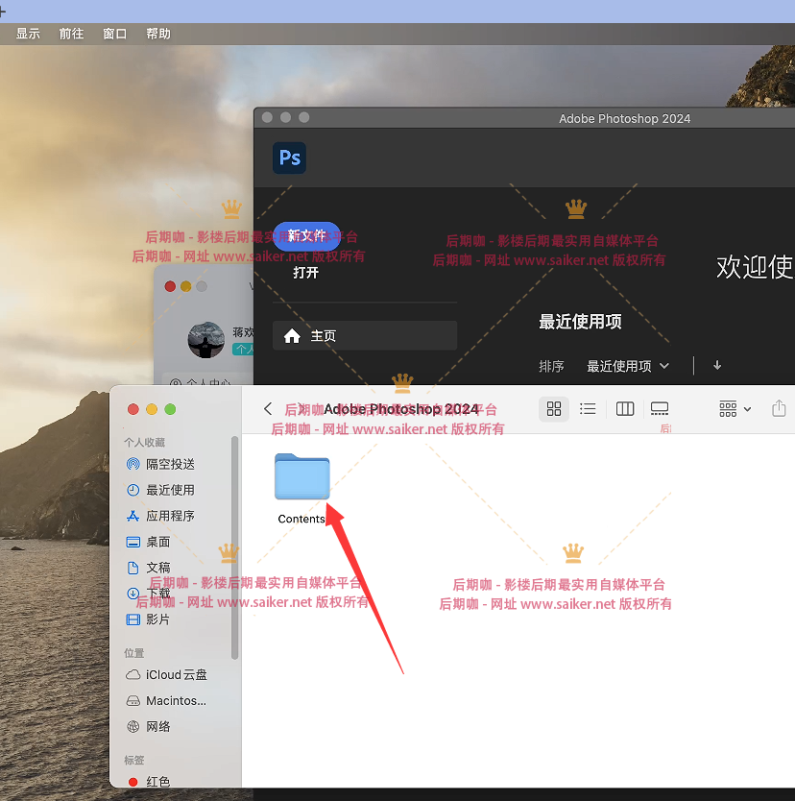Viewport: 795px width, 801px height.
Task: Select the red tag (红色) in Finder sidebar
Action: click(149, 782)
